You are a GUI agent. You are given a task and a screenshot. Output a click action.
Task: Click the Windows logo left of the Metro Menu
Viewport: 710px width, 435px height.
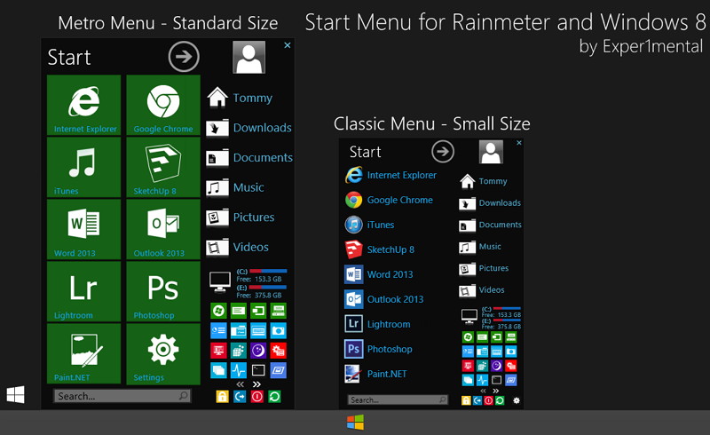(x=15, y=395)
